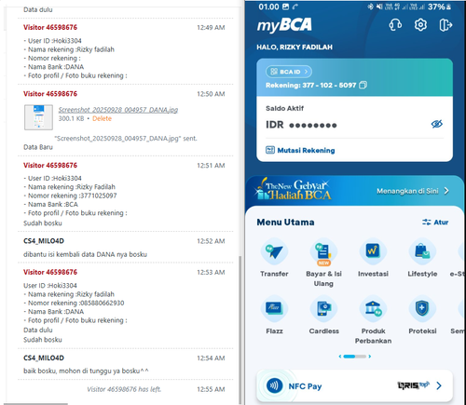This screenshot has width=466, height=405.
Task: Expand the Gebyar Hadiah BCA banner chevron
Action: (x=446, y=191)
